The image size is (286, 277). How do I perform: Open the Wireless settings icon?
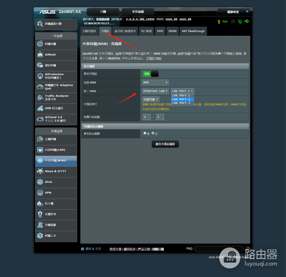(x=40, y=139)
